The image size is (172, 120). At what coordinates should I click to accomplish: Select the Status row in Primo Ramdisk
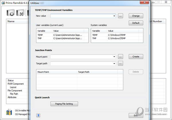point(18,80)
